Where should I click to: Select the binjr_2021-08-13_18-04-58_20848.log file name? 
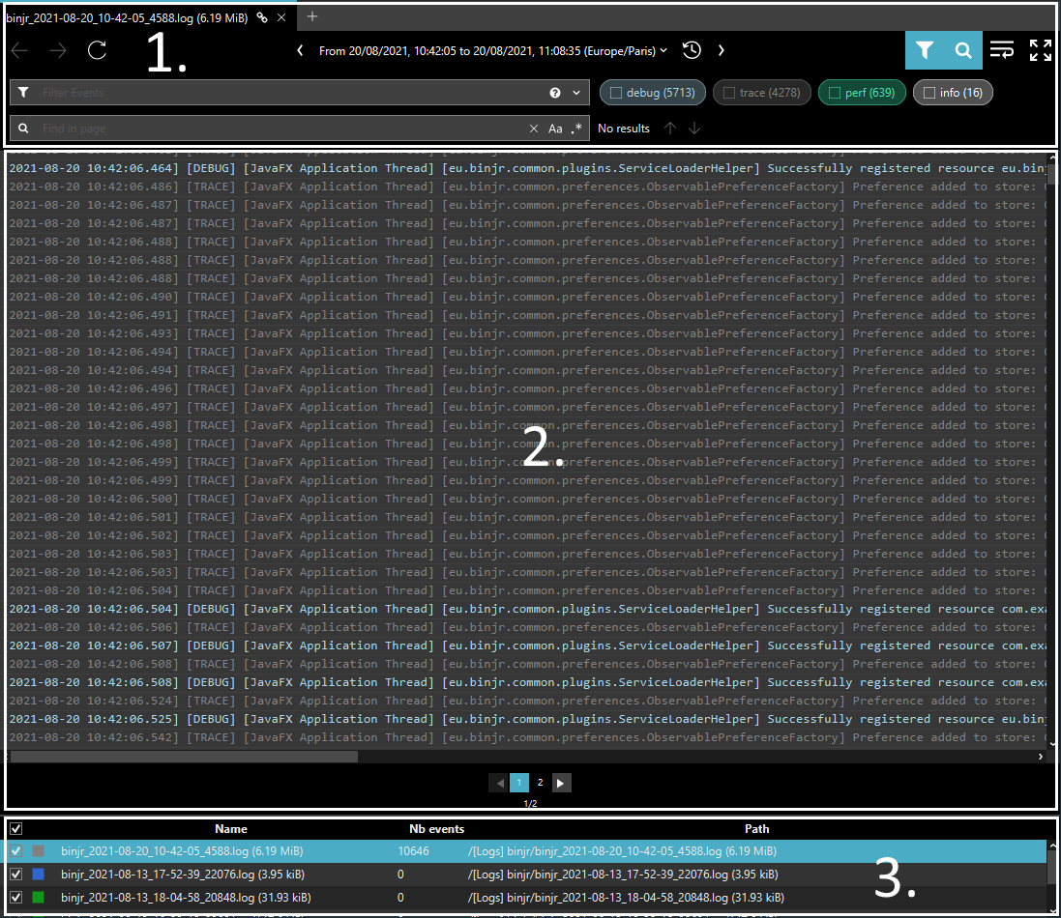point(186,897)
